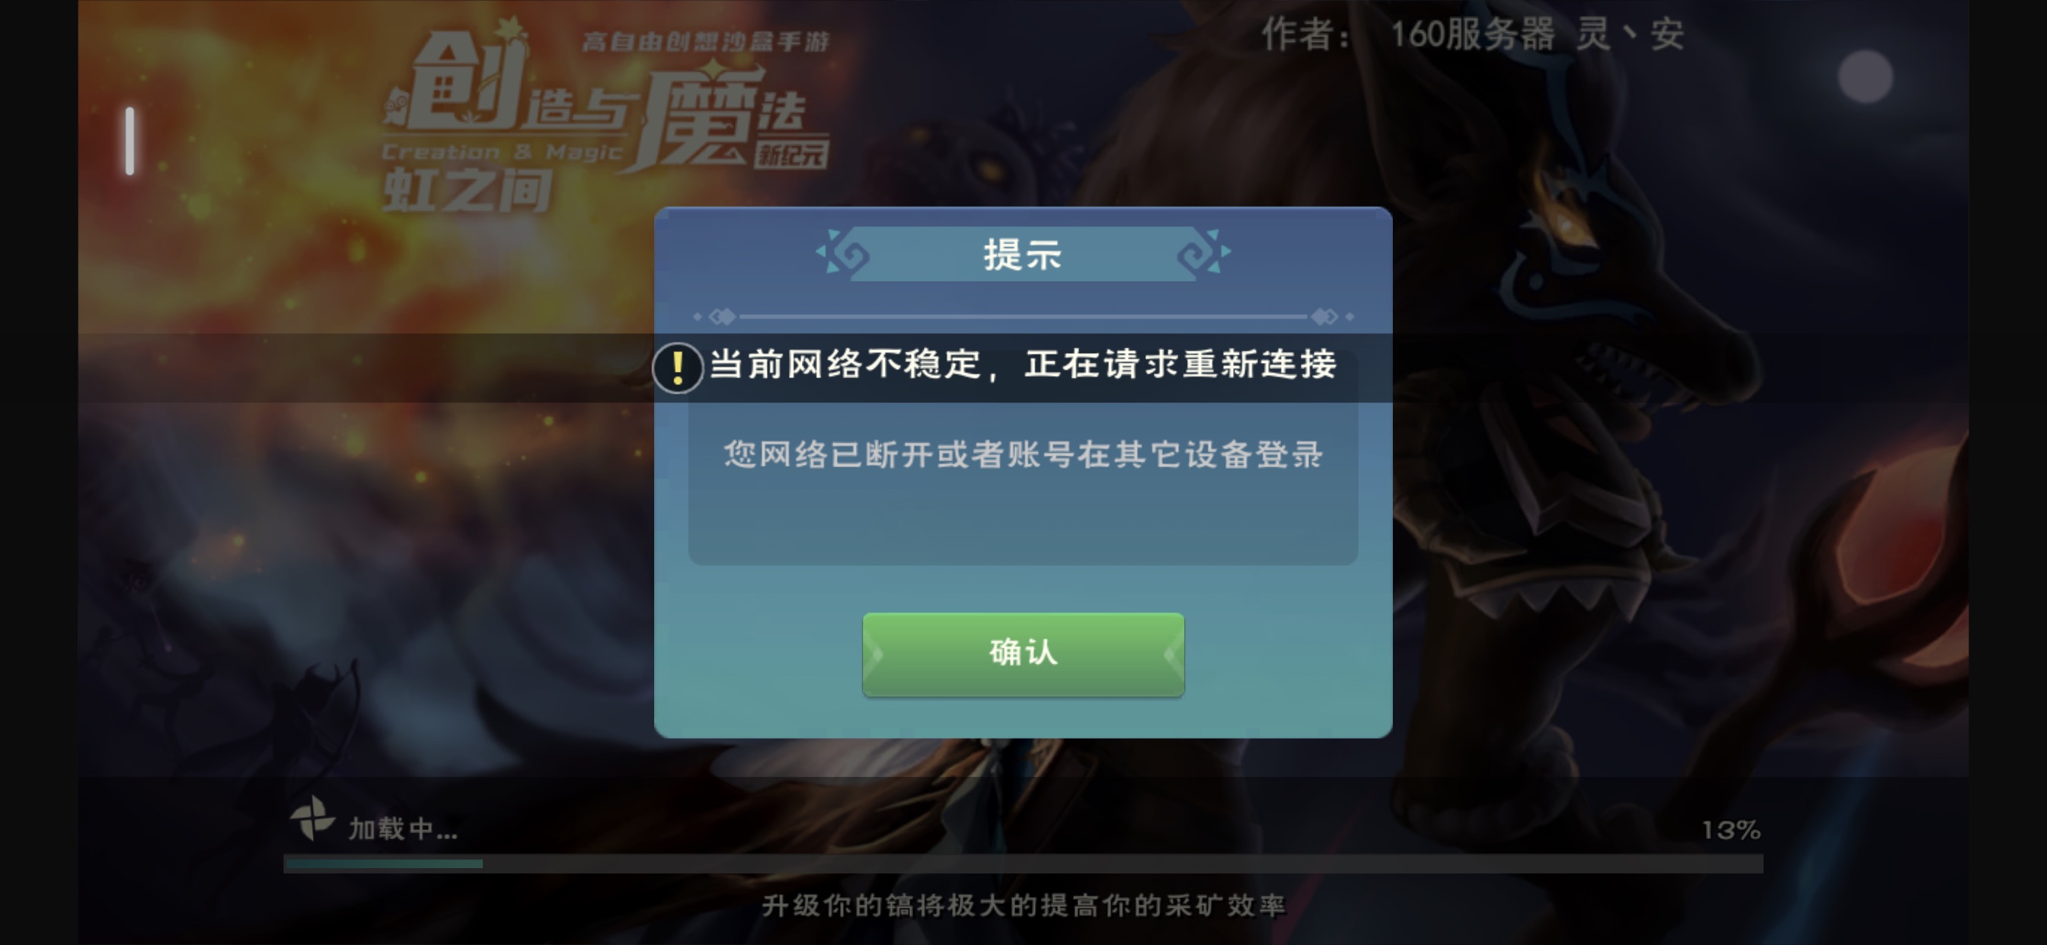Screen dimensions: 2047x945
Task: Click the white vertical bar at left edge
Action: tap(130, 141)
